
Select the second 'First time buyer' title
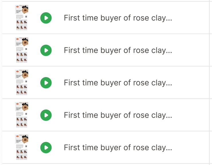[118, 50]
